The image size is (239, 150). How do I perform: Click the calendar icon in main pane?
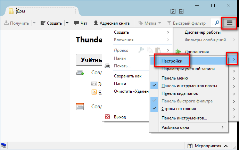pyautogui.click(x=80, y=107)
